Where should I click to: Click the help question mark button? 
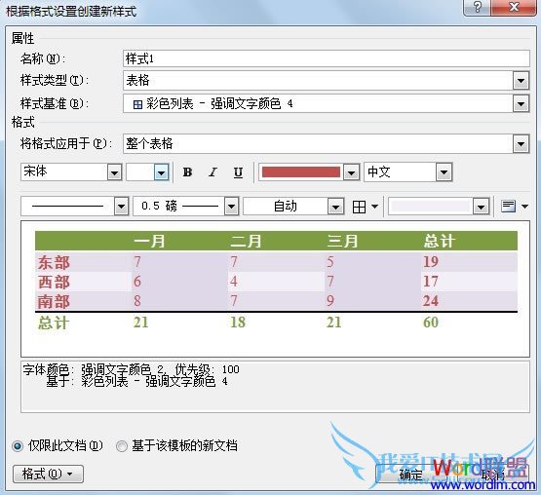pos(478,7)
